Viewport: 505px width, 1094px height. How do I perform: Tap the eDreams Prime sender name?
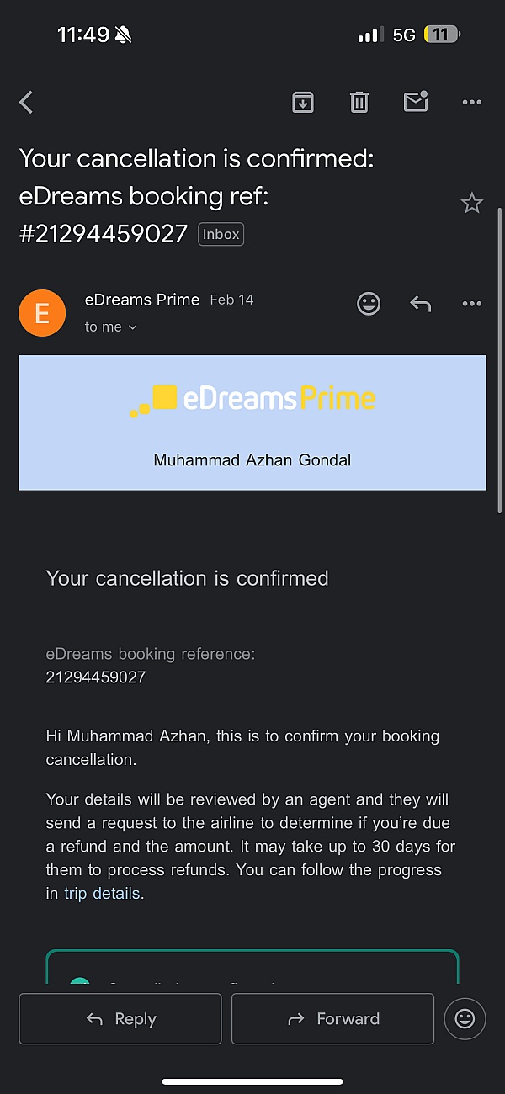142,300
